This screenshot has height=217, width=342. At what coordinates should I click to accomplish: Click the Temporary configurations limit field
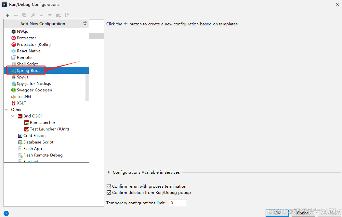click(x=178, y=203)
